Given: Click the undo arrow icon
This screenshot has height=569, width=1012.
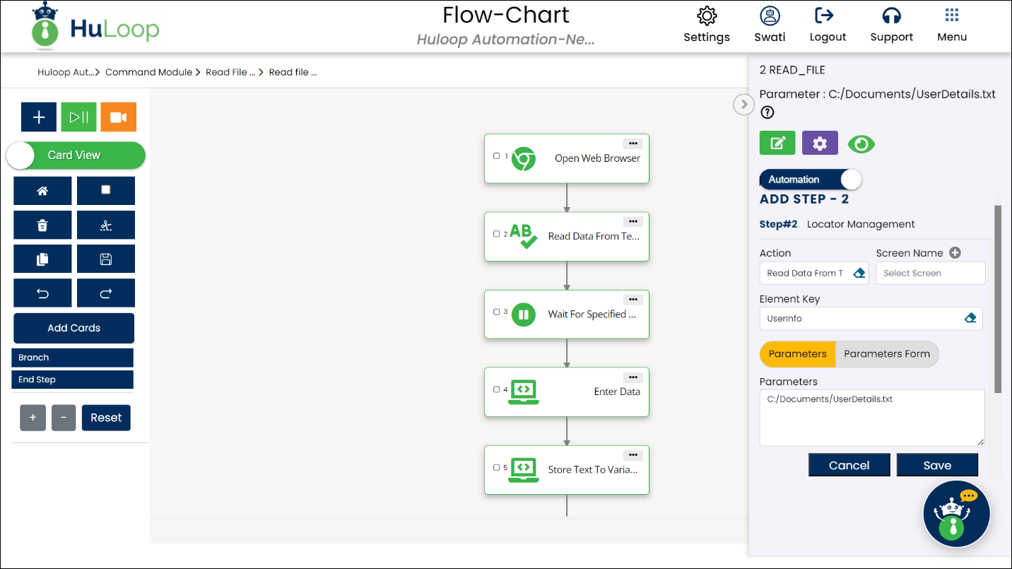Looking at the screenshot, I should point(42,293).
